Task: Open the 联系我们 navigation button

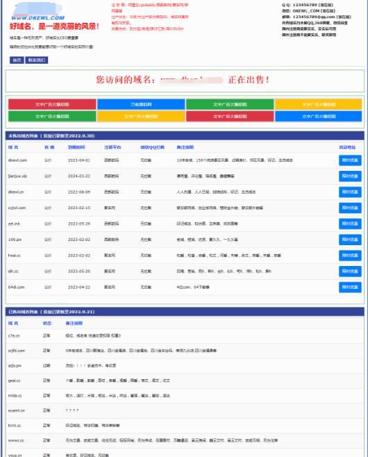Action: pyautogui.click(x=37, y=60)
